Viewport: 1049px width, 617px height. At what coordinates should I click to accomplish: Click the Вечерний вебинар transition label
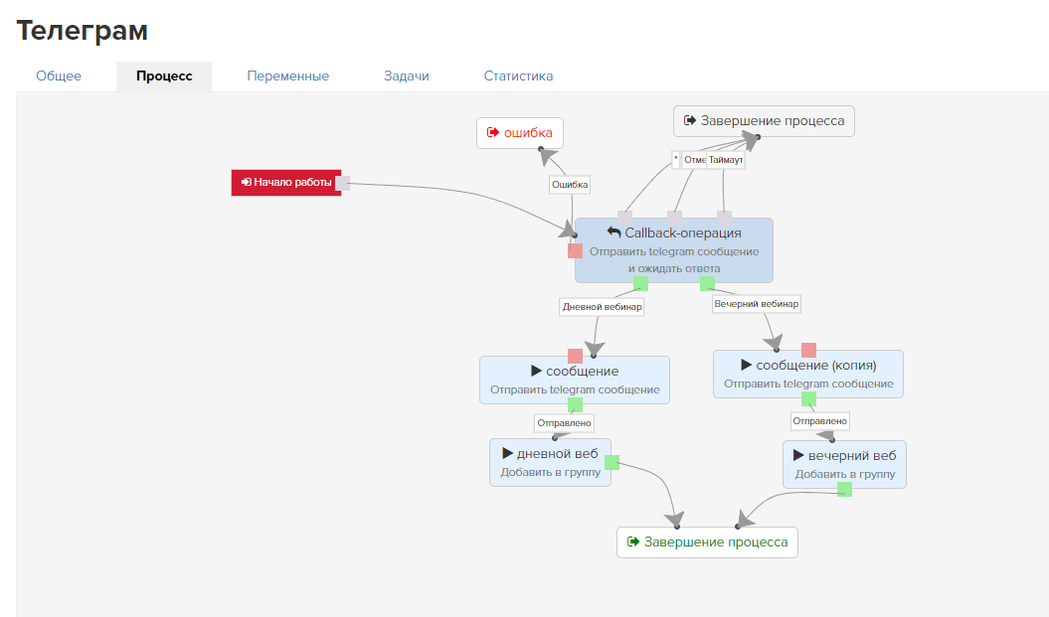tap(757, 304)
